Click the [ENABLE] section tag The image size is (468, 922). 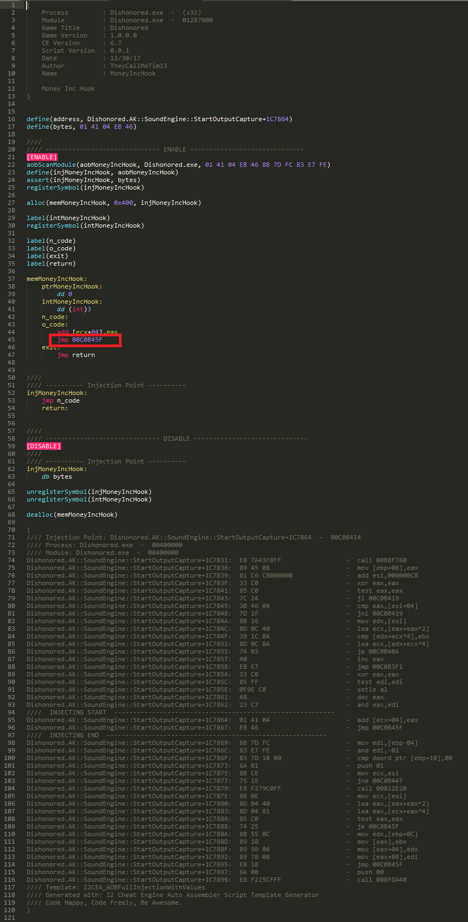tap(42, 157)
